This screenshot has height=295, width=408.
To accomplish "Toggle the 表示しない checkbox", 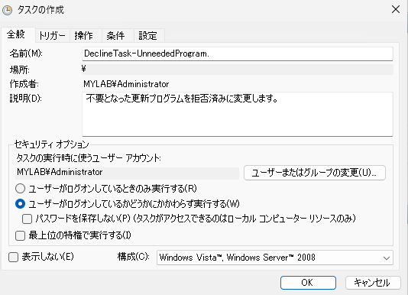I will (x=13, y=258).
